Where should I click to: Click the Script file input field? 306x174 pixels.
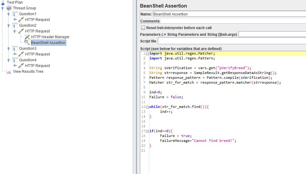232,41
